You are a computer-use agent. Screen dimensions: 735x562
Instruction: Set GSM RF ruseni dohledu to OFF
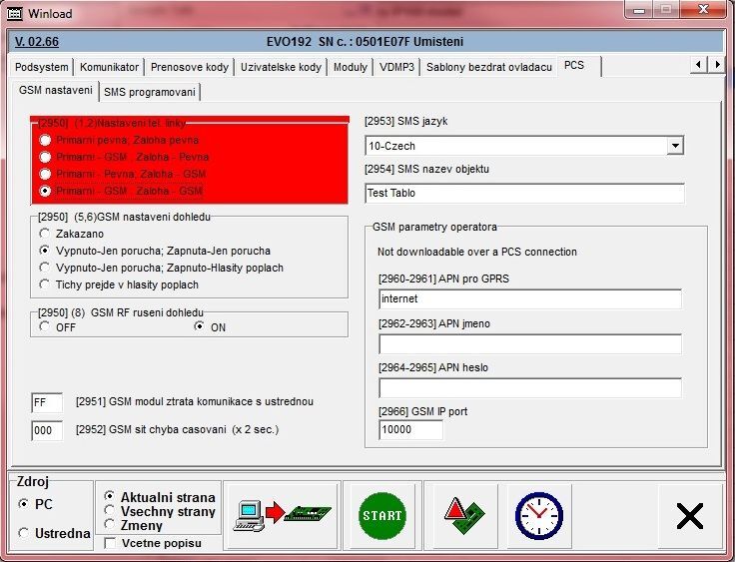pos(44,326)
